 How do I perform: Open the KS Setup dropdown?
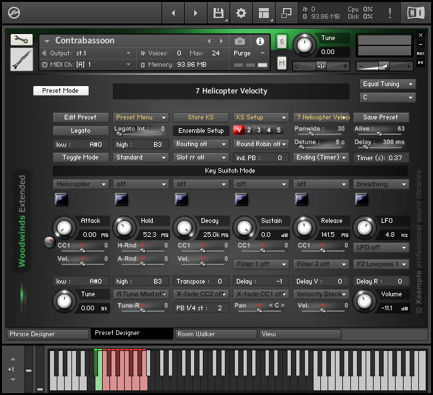click(x=261, y=117)
